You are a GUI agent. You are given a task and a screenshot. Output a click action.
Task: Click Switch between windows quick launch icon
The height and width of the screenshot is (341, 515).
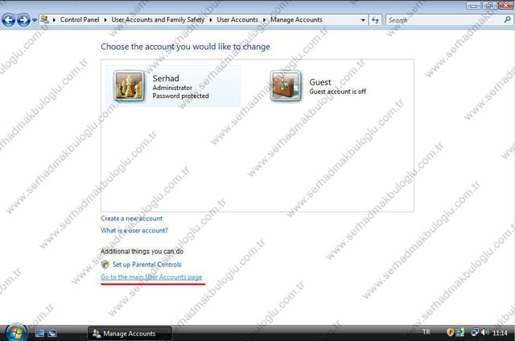(x=51, y=334)
